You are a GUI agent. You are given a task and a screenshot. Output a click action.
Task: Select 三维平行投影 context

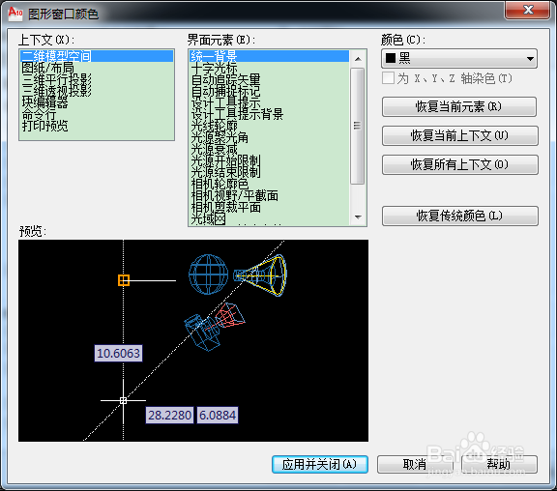pos(97,79)
